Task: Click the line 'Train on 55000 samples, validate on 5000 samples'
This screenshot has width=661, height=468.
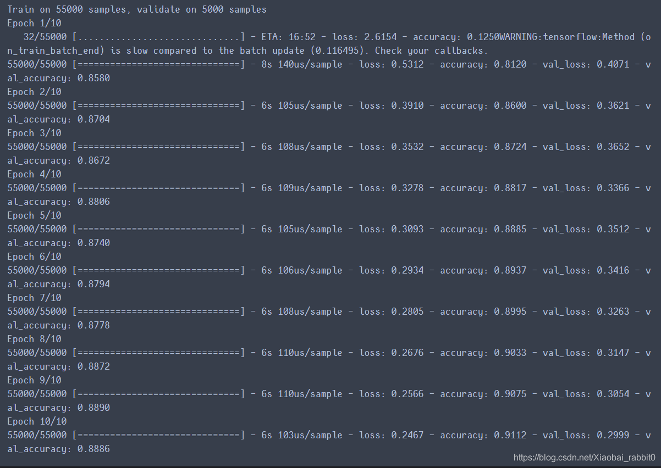Action: (x=137, y=9)
